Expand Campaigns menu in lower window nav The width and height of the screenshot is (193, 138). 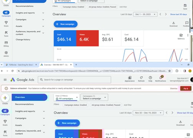click(x=44, y=118)
